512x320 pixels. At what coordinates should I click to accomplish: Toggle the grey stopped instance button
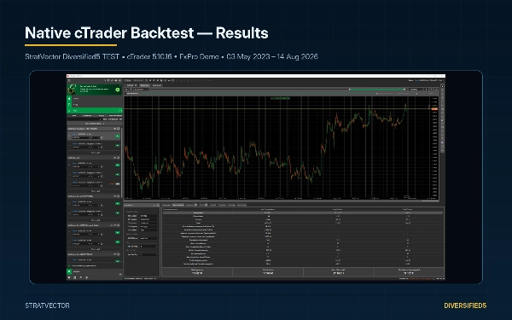point(118,183)
